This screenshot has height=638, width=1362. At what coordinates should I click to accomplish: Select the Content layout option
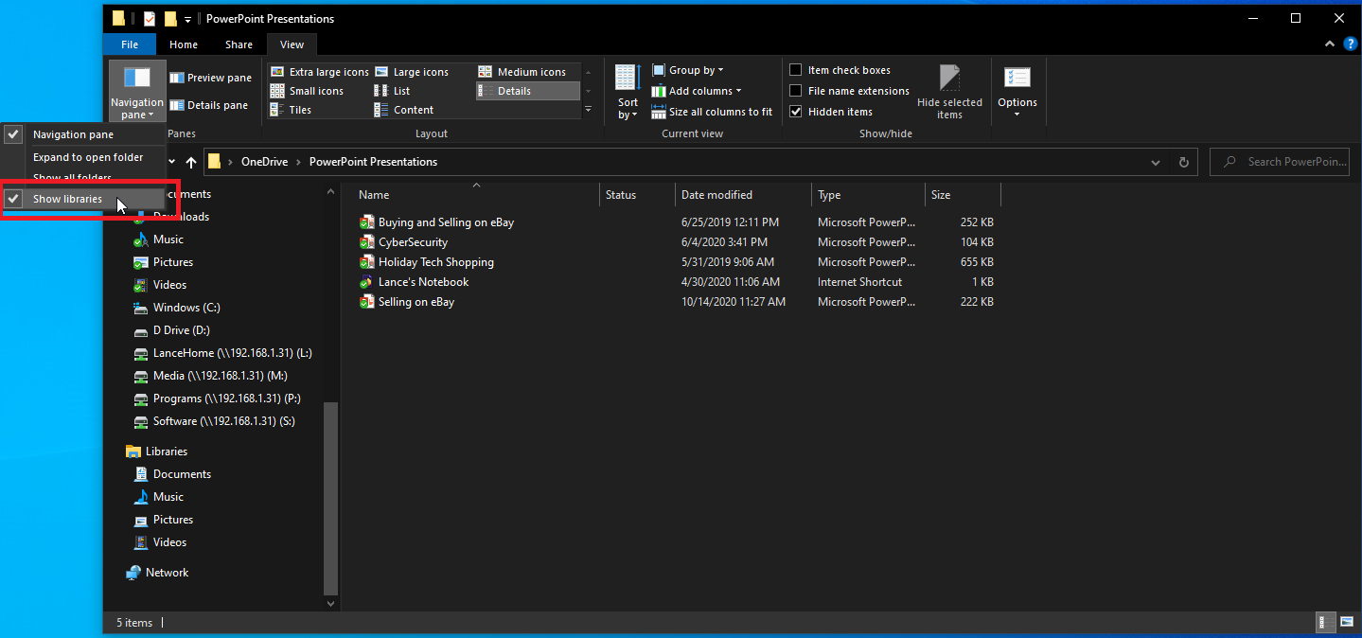click(404, 110)
